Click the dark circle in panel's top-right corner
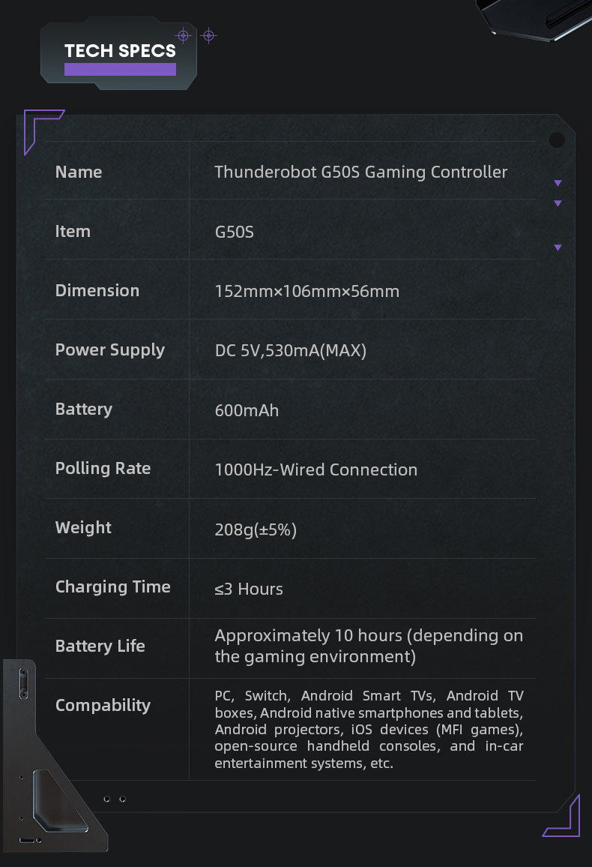Viewport: 592px width, 867px height. (557, 139)
